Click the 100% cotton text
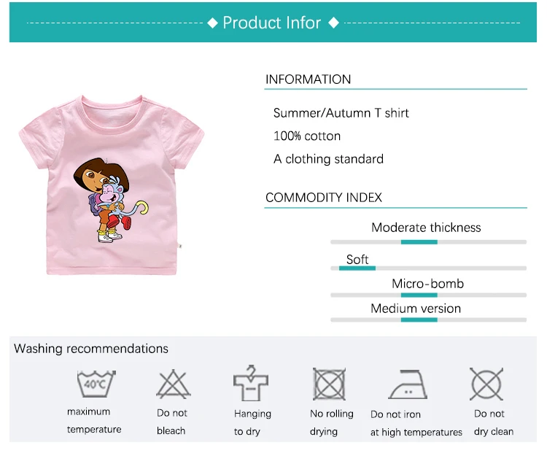This screenshot has height=453, width=547. click(x=306, y=136)
